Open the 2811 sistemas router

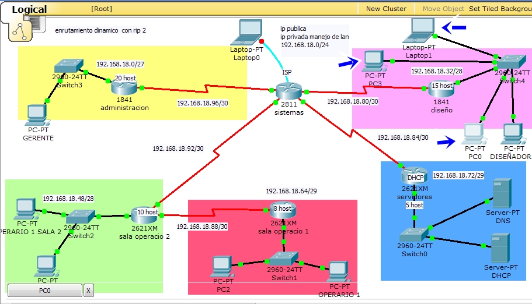[x=288, y=91]
